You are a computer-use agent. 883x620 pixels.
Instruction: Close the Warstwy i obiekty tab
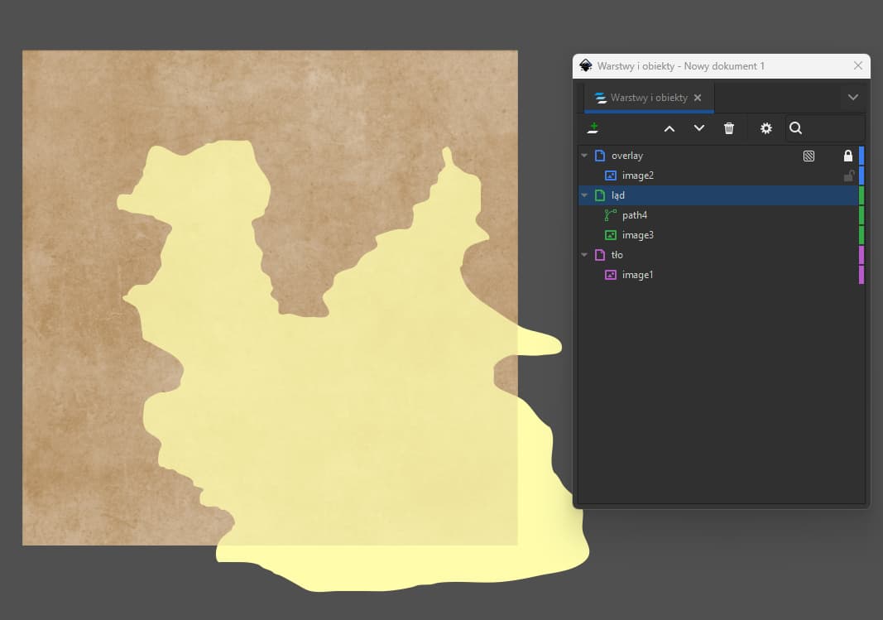coord(698,98)
